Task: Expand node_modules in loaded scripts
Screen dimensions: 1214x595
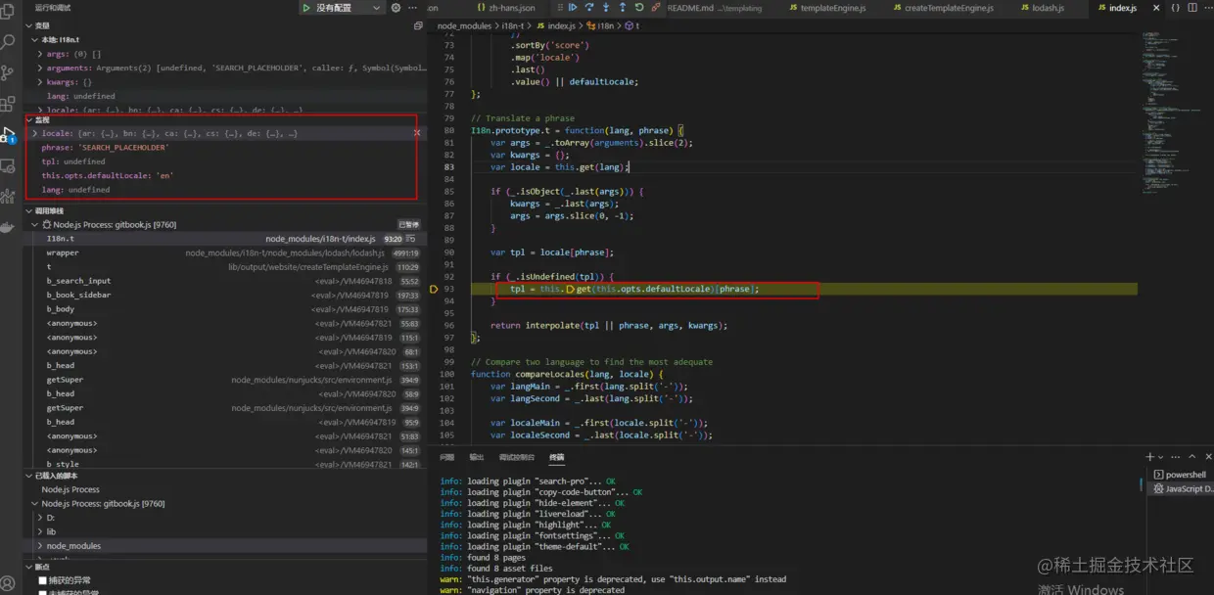Action: [73, 546]
